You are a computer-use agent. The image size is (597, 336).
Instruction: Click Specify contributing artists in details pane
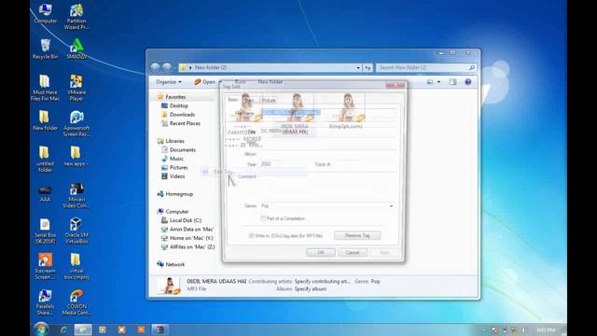[323, 281]
